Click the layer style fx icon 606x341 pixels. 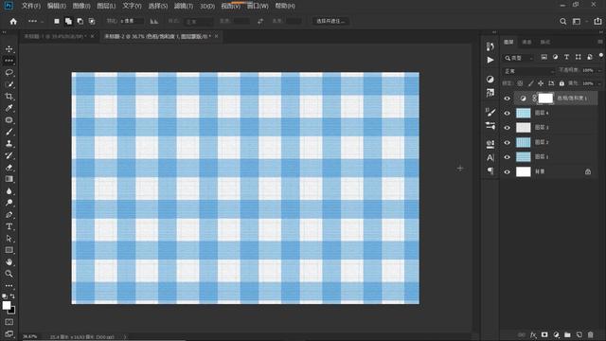pos(533,334)
